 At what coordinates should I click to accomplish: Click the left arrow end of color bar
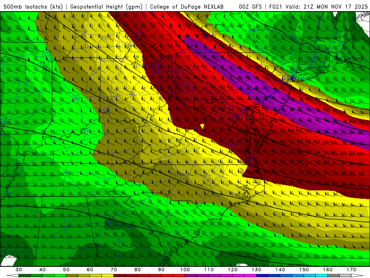tap(12, 276)
